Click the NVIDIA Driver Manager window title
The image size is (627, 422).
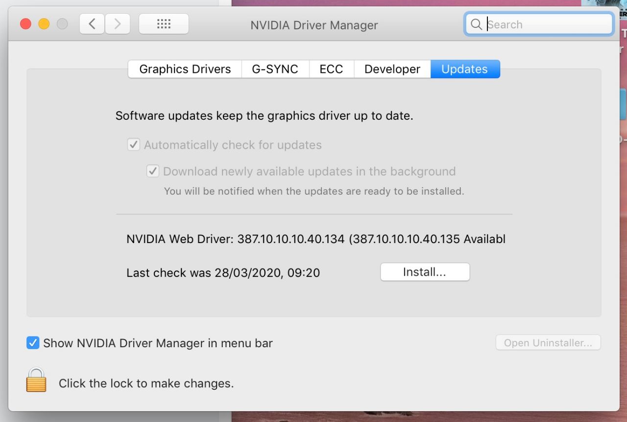[x=314, y=25]
